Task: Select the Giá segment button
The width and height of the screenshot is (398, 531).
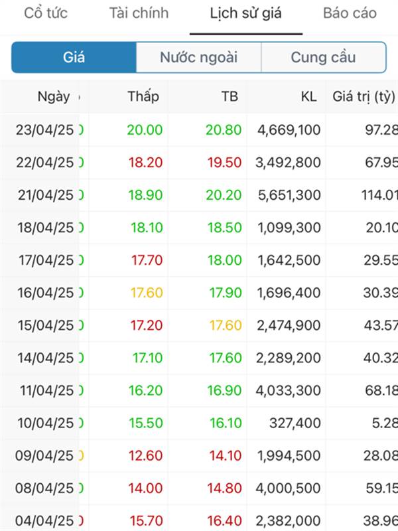Action: tap(74, 57)
